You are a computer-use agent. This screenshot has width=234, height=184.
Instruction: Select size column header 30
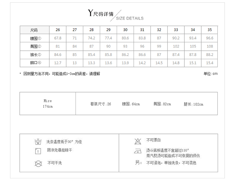coord(125,30)
